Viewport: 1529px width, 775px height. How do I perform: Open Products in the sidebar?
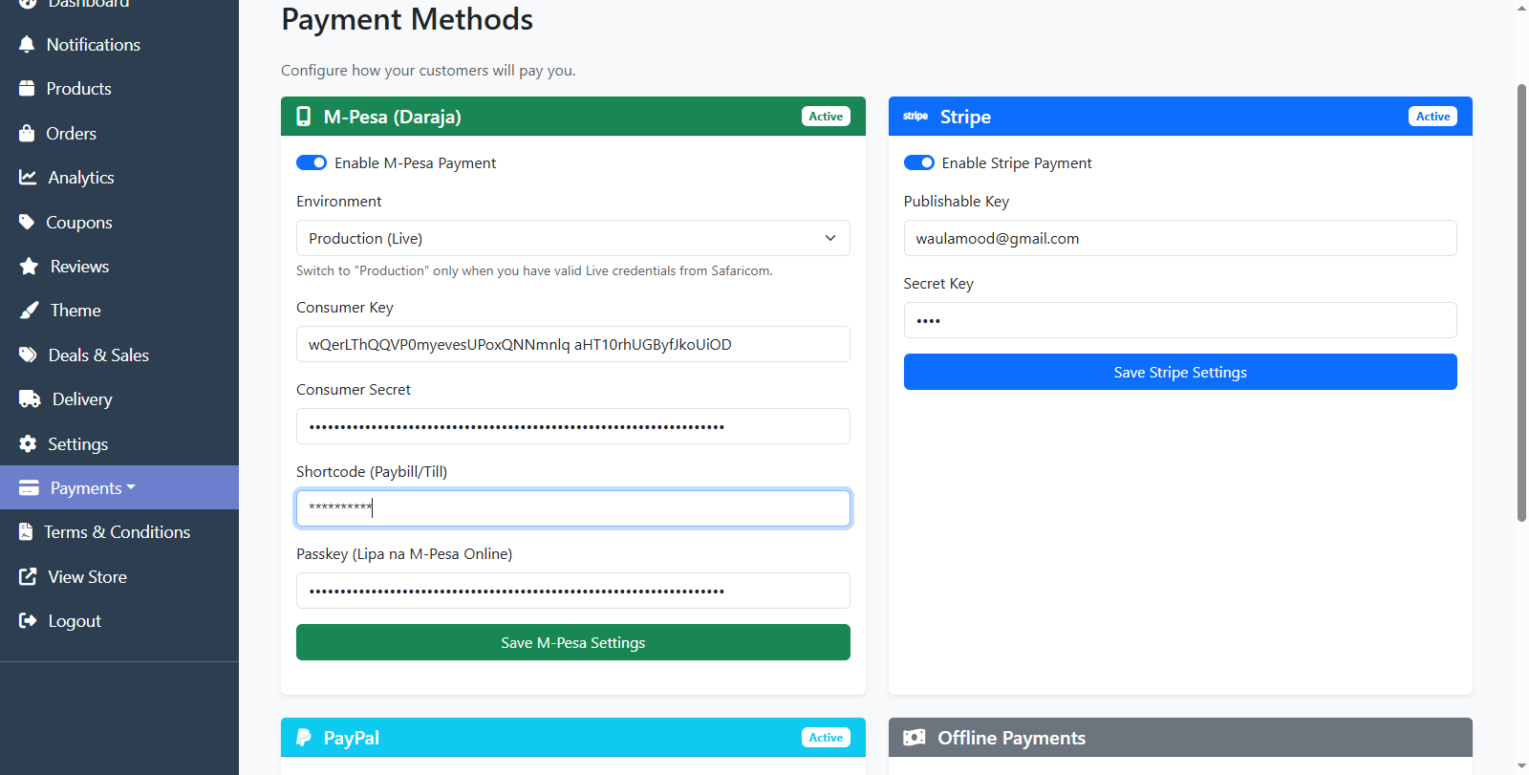78,89
